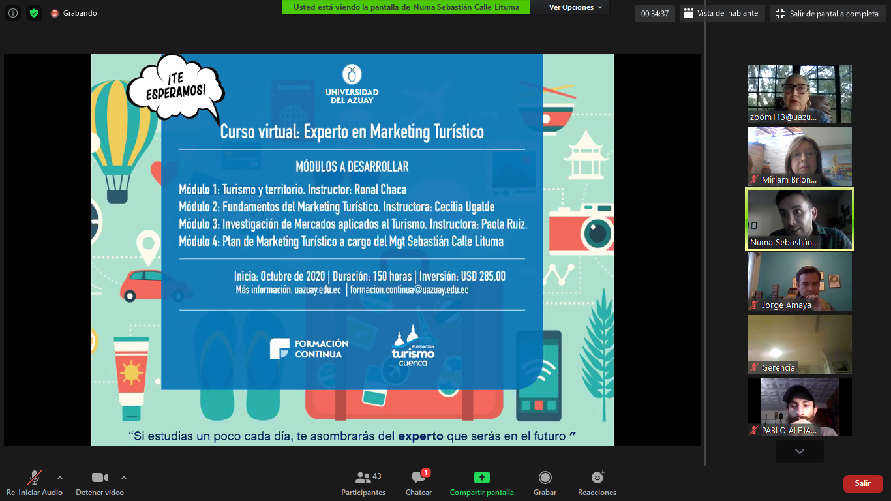Click the red Salir button
The width and height of the screenshot is (891, 501).
tap(863, 483)
